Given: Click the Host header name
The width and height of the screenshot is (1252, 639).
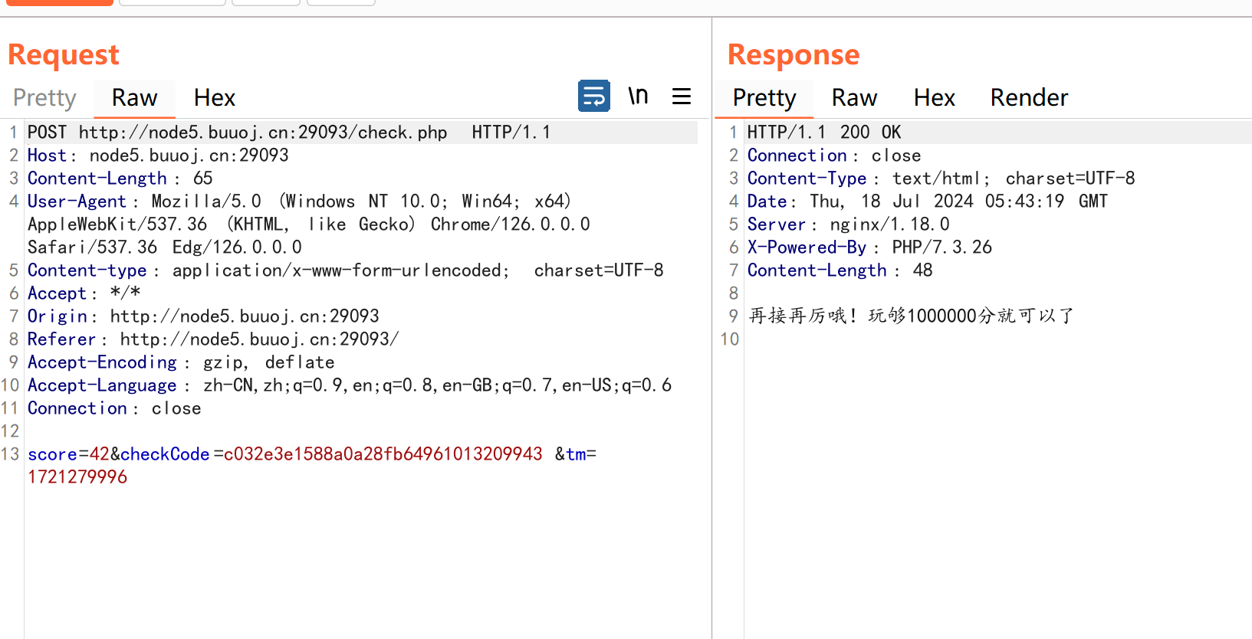Looking at the screenshot, I should coord(48,156).
